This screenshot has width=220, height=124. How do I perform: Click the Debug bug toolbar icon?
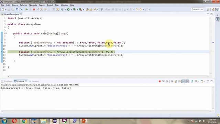(x=62, y=9)
